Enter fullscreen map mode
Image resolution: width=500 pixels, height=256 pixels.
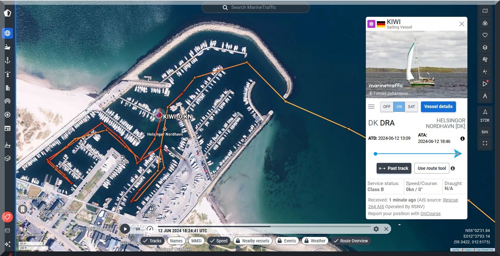click(485, 143)
